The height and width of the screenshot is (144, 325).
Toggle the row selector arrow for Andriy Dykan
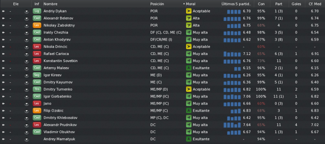point(3,11)
